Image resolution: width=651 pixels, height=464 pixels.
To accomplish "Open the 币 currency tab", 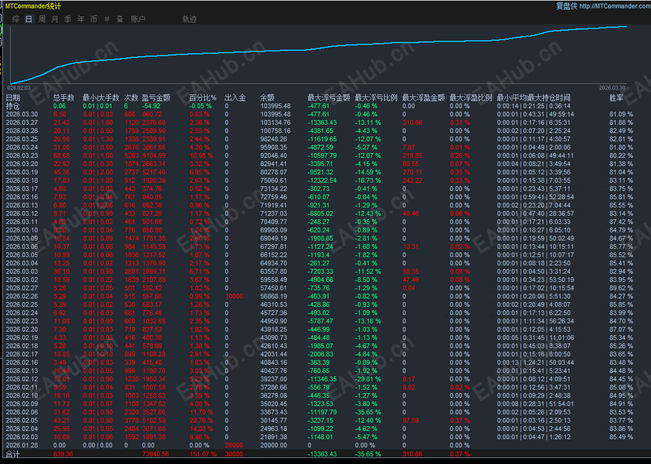I will click(x=94, y=19).
